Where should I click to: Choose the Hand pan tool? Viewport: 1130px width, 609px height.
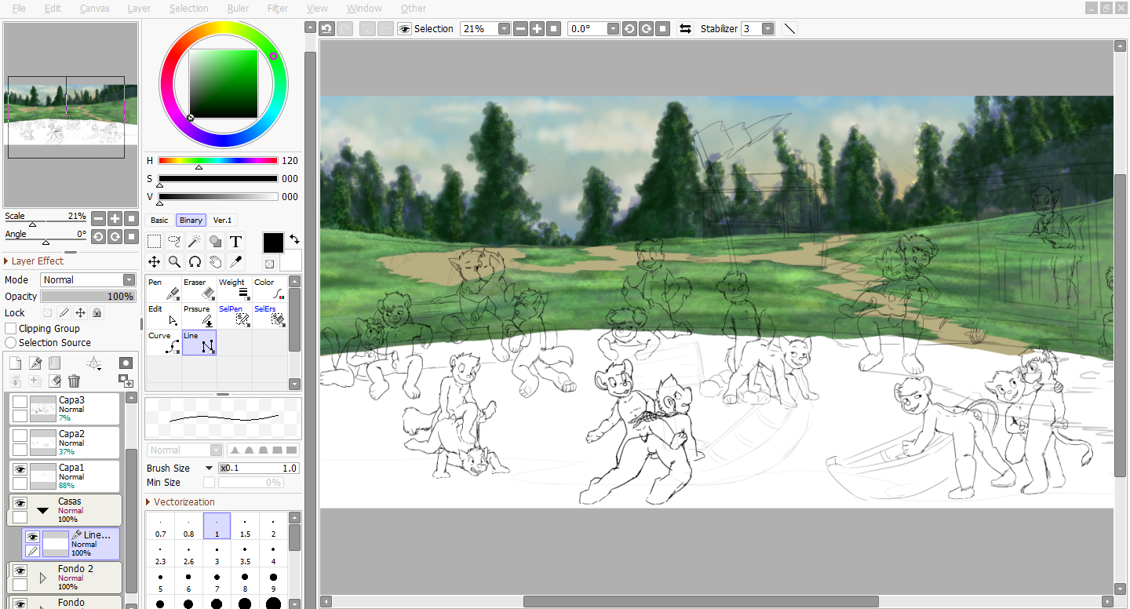click(215, 262)
